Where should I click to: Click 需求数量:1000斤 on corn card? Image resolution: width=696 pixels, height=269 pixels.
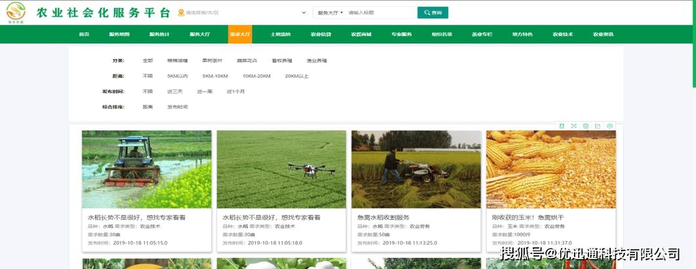512,235
